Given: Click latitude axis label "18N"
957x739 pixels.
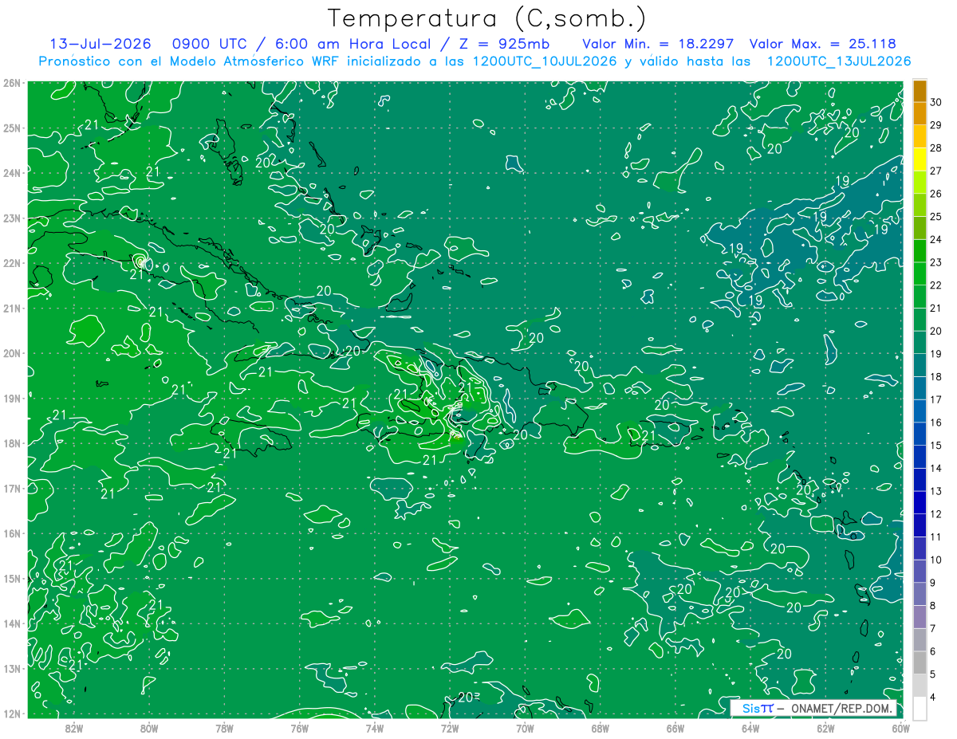Looking at the screenshot, I should click(x=12, y=443).
